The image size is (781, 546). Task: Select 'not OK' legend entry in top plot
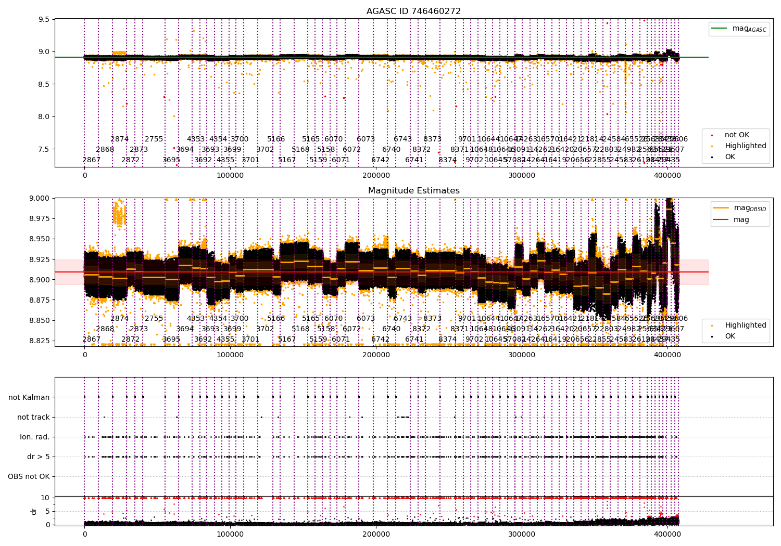point(737,135)
